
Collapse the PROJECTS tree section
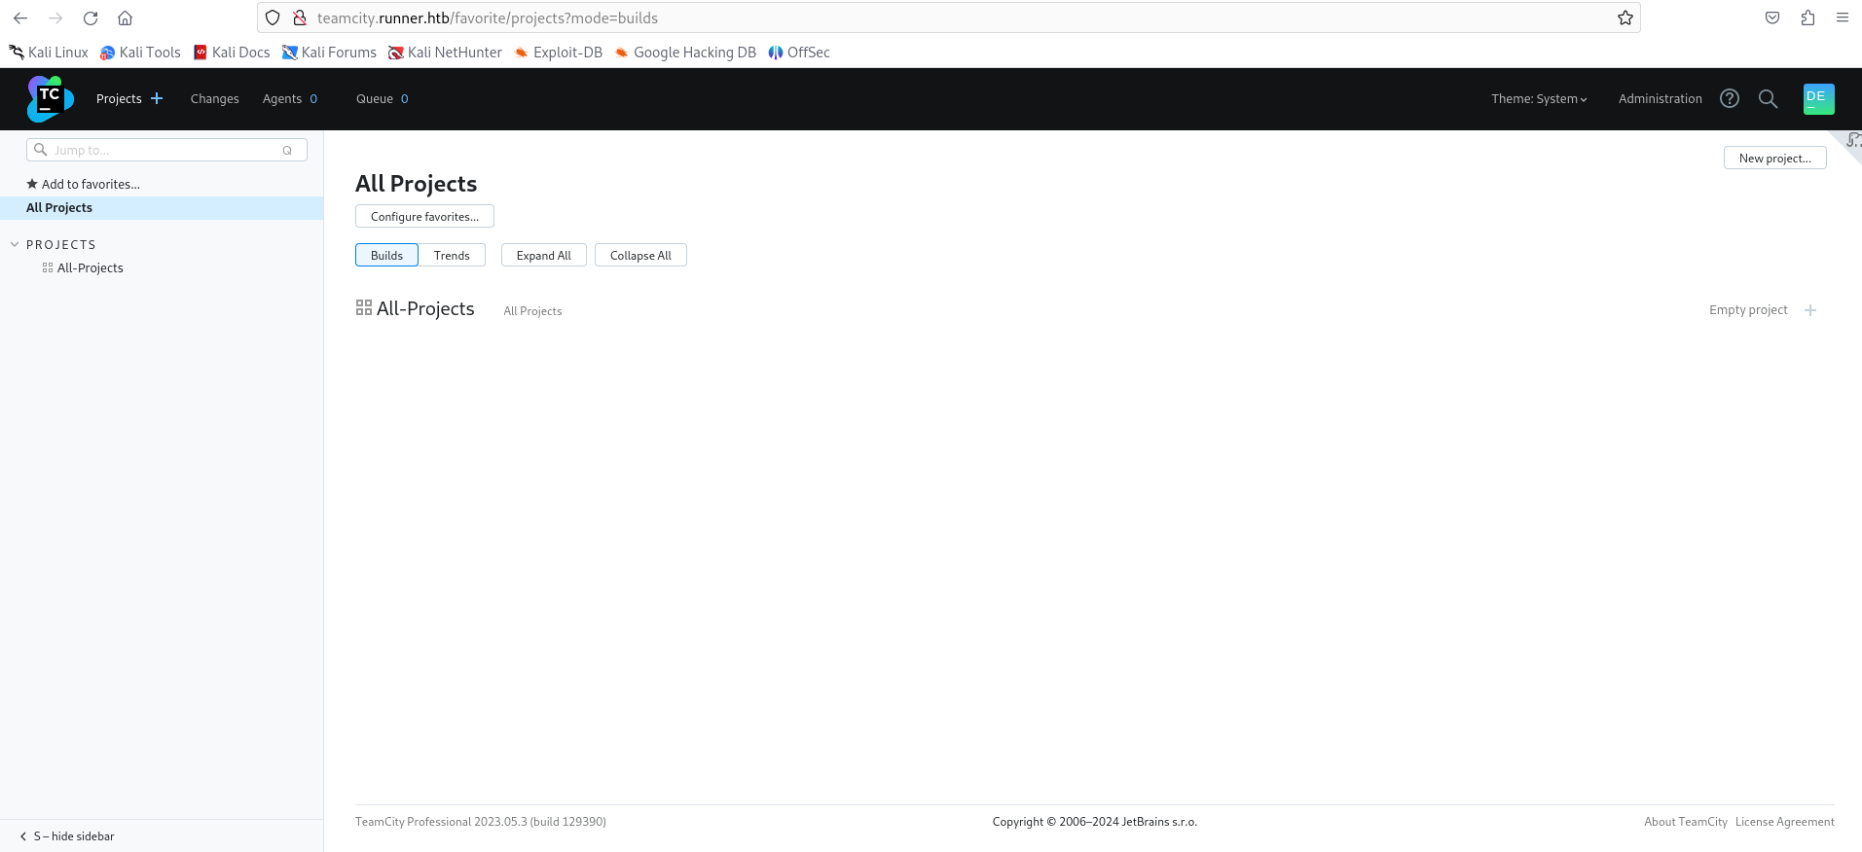pyautogui.click(x=15, y=244)
